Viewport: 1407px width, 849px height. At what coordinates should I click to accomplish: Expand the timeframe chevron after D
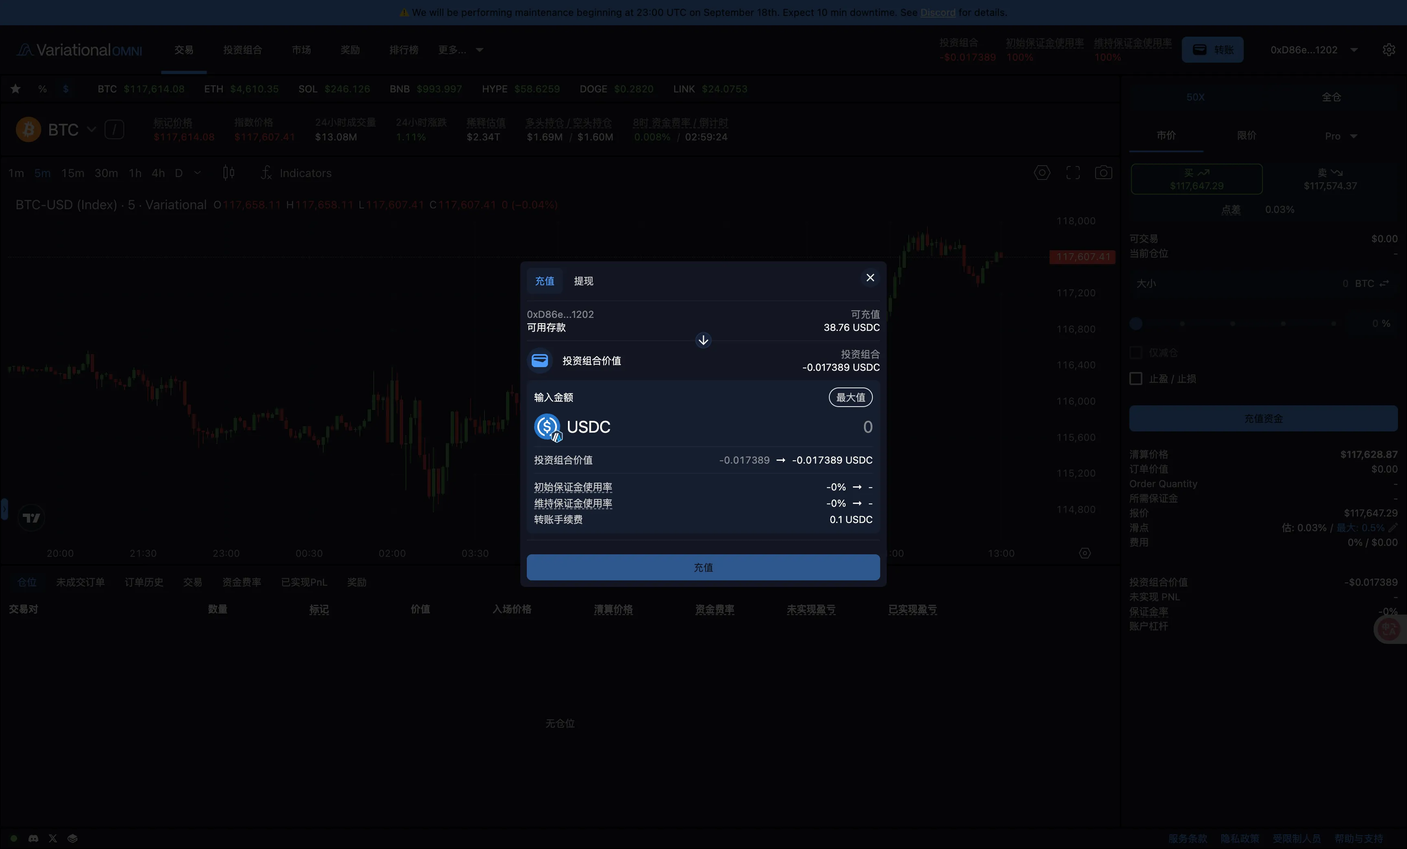click(x=197, y=173)
